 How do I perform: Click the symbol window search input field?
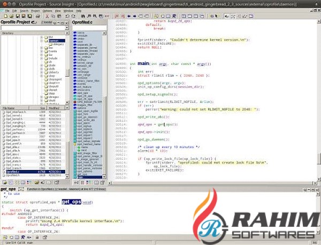[89, 28]
